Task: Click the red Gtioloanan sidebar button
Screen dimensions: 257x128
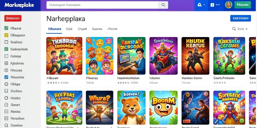Action: [13, 18]
